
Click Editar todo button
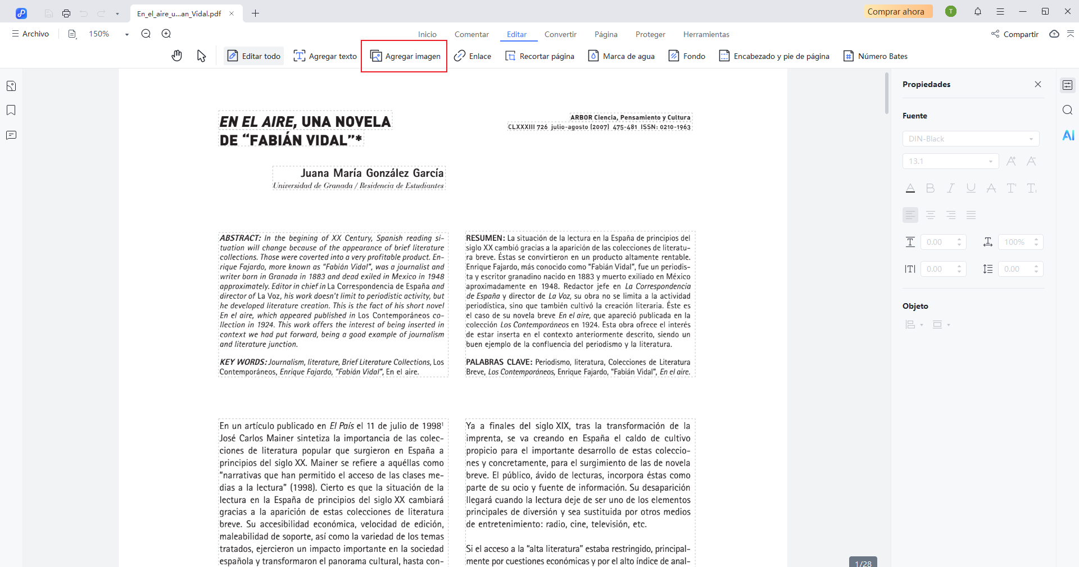pyautogui.click(x=253, y=56)
